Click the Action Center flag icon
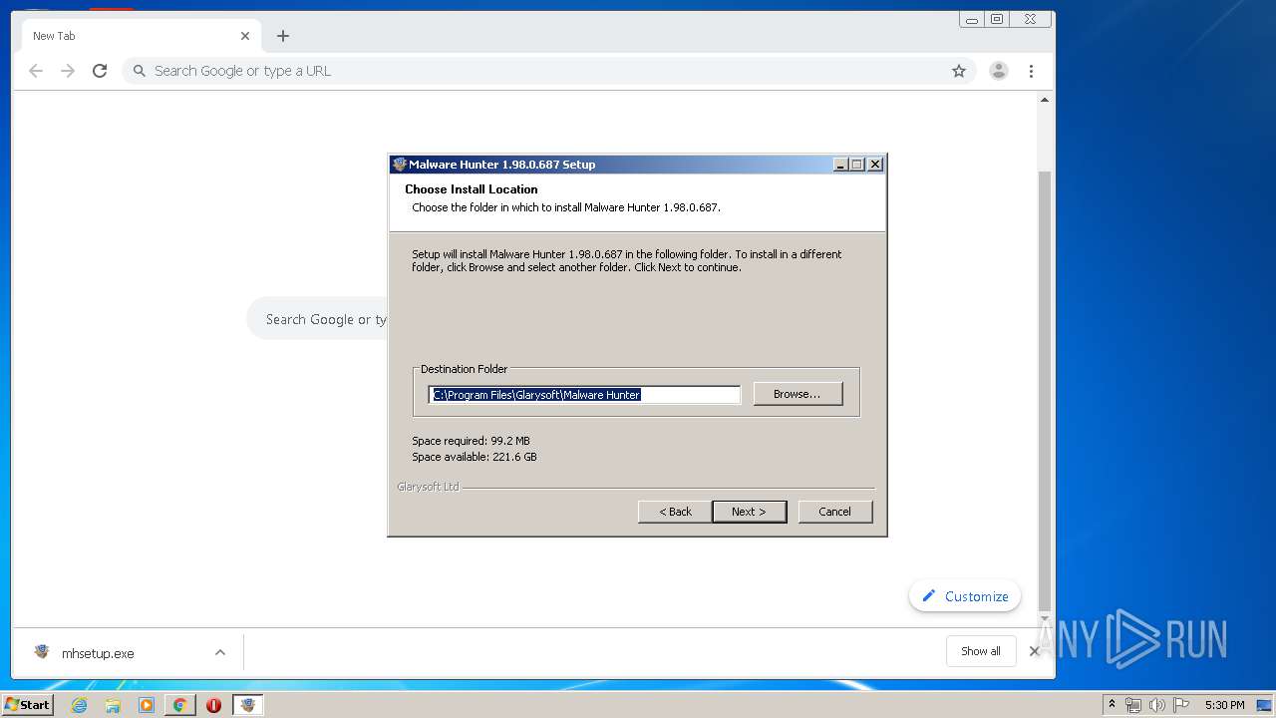Image resolution: width=1276 pixels, height=718 pixels. pyautogui.click(x=1181, y=705)
